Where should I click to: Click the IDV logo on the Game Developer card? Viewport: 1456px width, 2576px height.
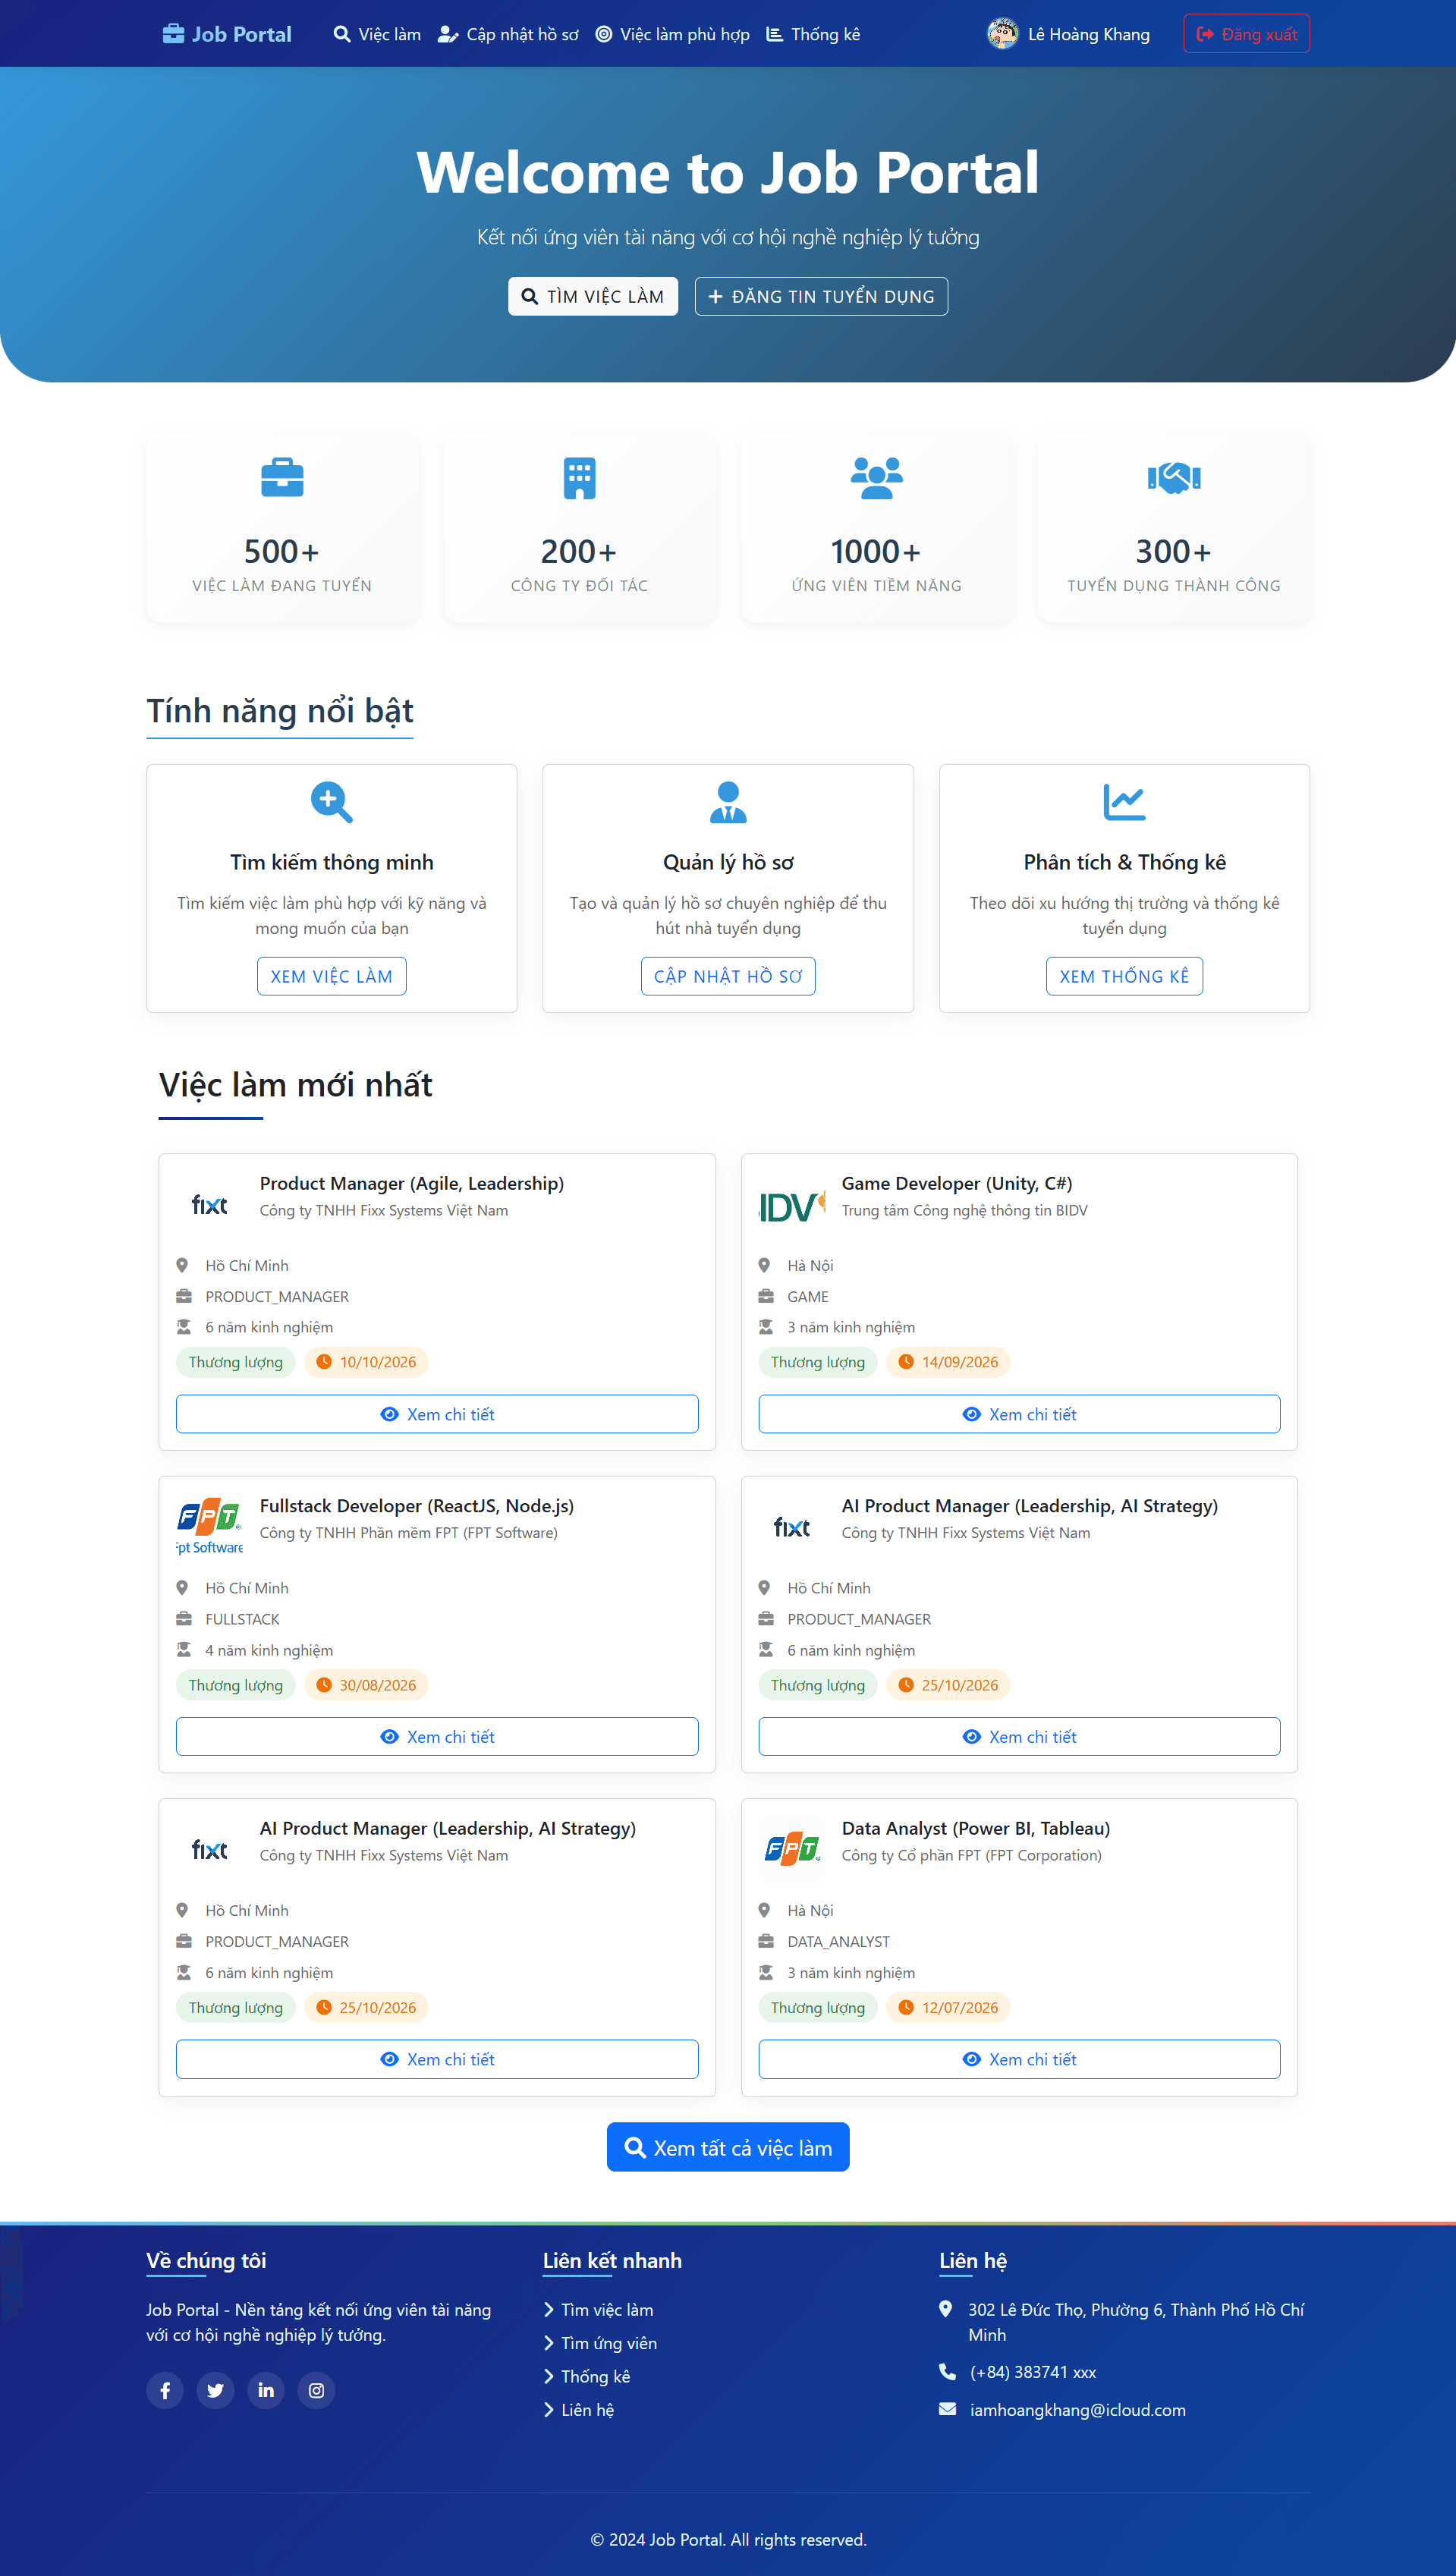pyautogui.click(x=792, y=1206)
